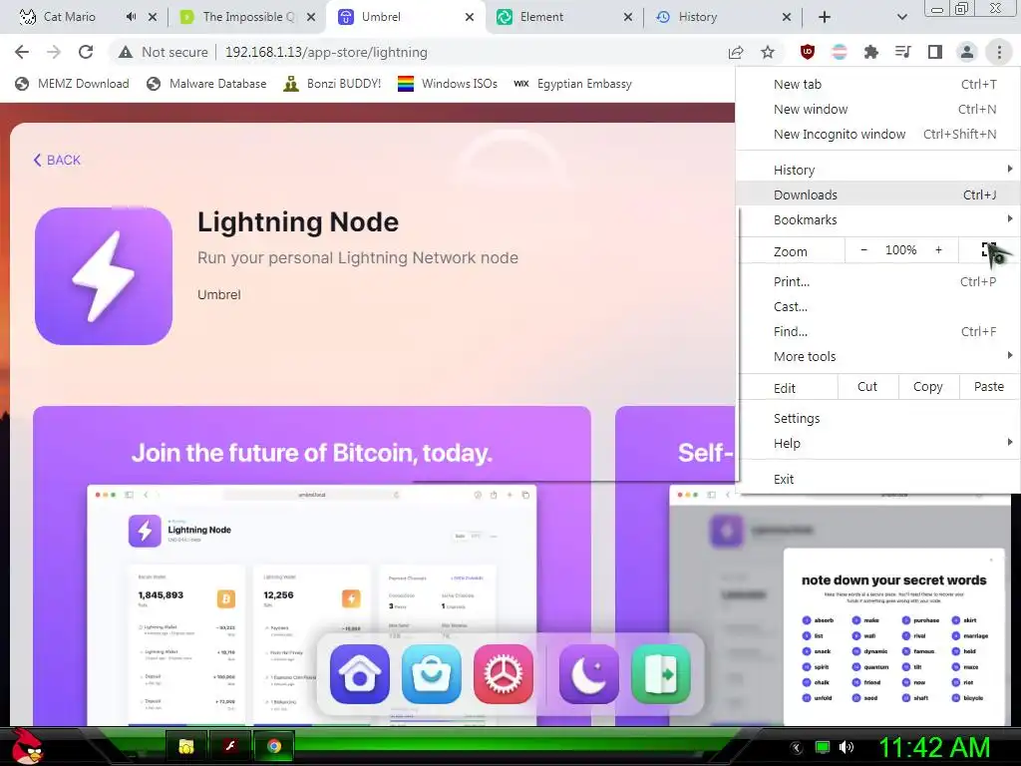Click Copy in the Edit row
Image resolution: width=1021 pixels, height=766 pixels.
click(x=928, y=387)
